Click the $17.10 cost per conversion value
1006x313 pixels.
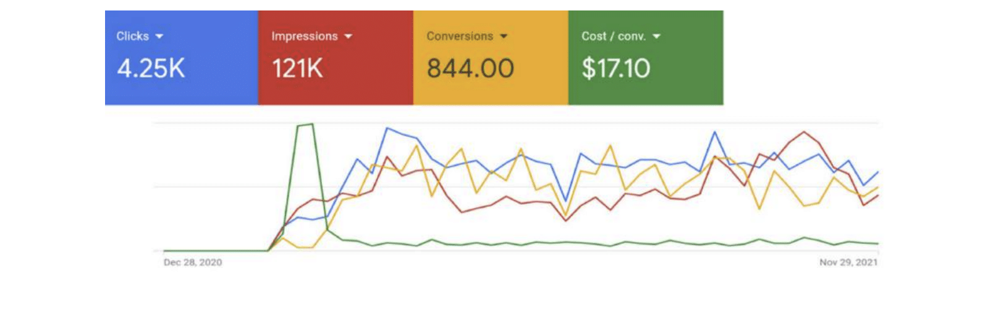point(615,68)
